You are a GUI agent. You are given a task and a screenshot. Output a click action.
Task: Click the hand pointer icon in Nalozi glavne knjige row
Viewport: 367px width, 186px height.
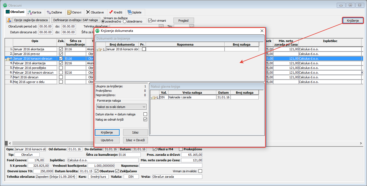pyautogui.click(x=154, y=97)
